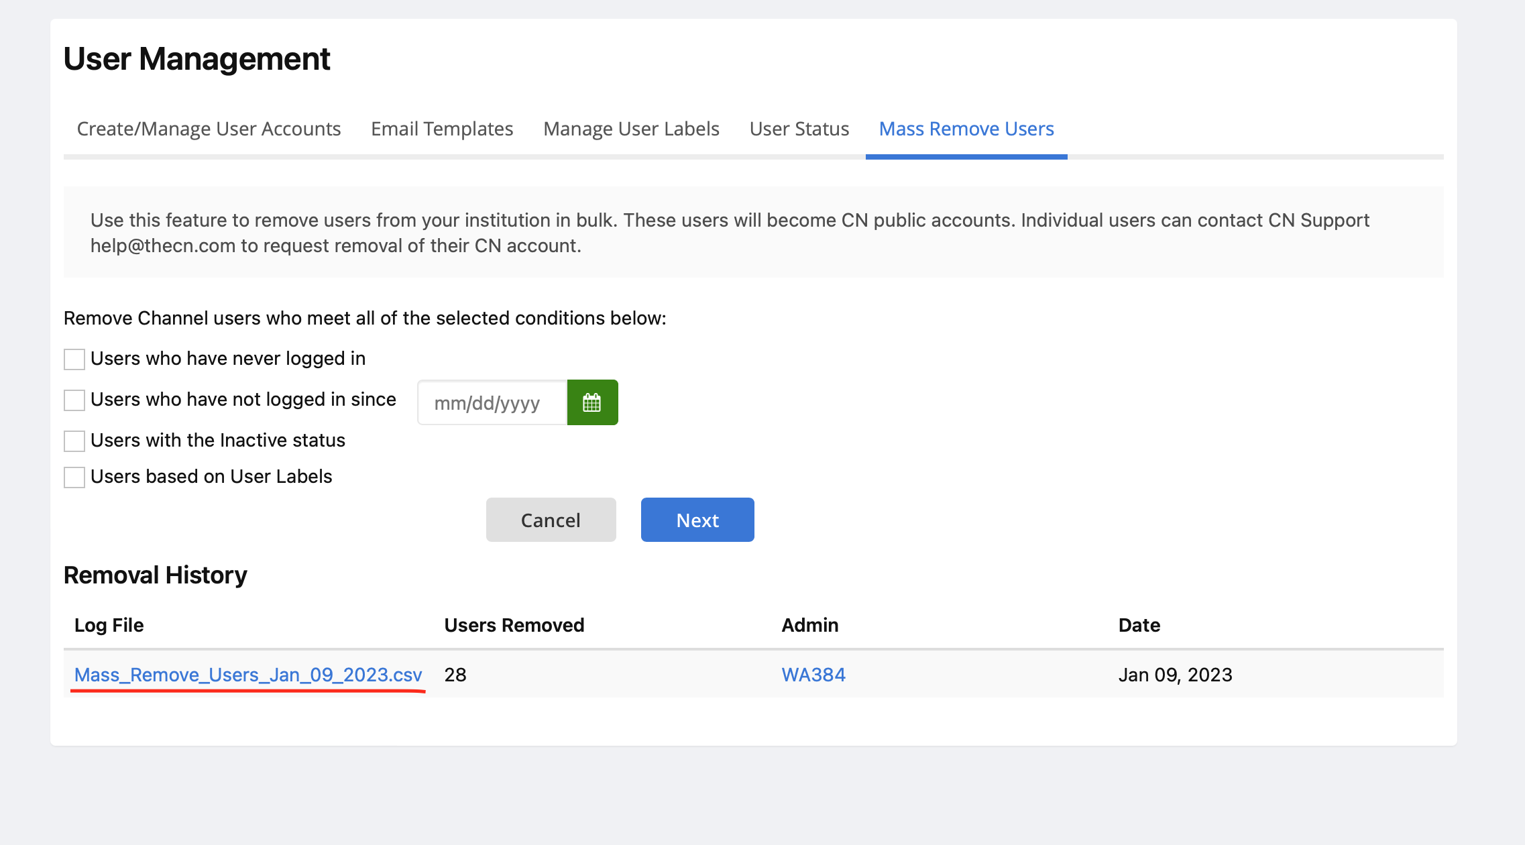Click the Cancel button
This screenshot has height=845, width=1525.
[x=551, y=520]
